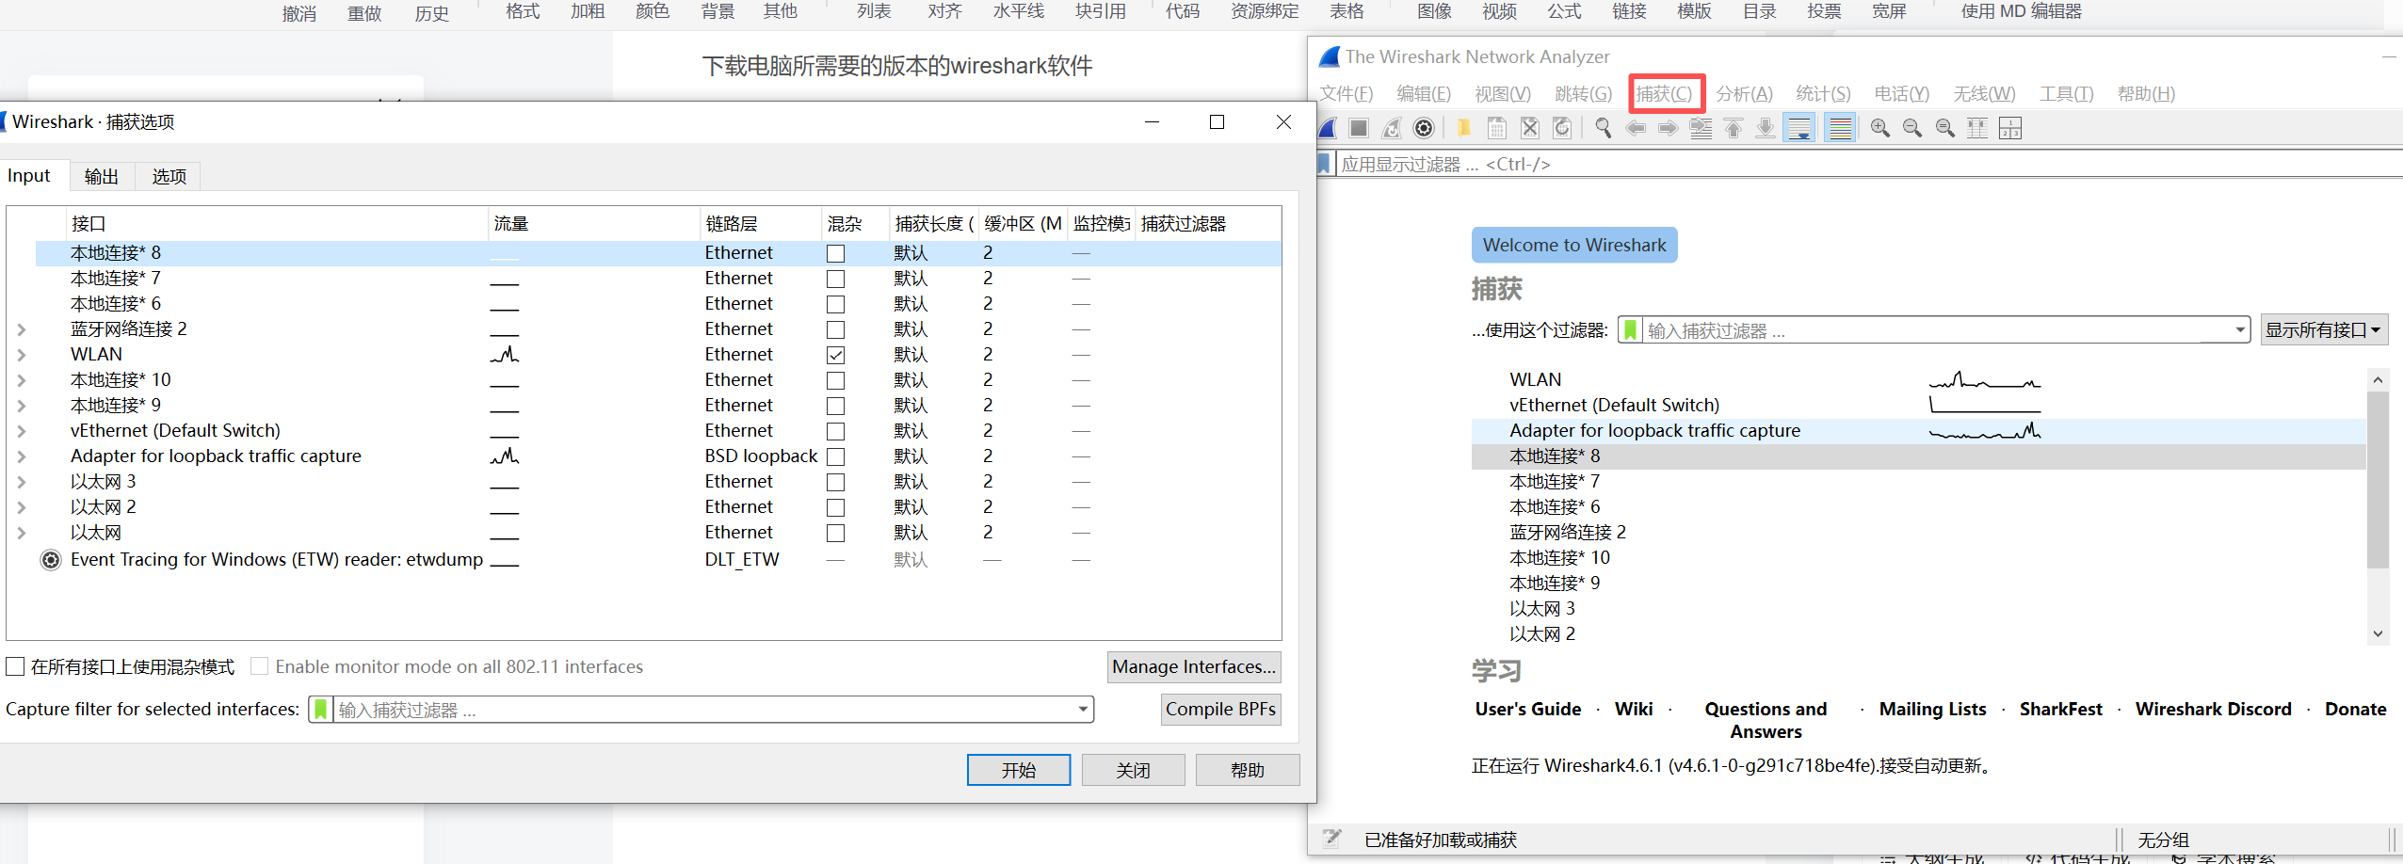Image resolution: width=2403 pixels, height=864 pixels.
Task: Open dialog capture filter dropdown arrow
Action: [1083, 710]
